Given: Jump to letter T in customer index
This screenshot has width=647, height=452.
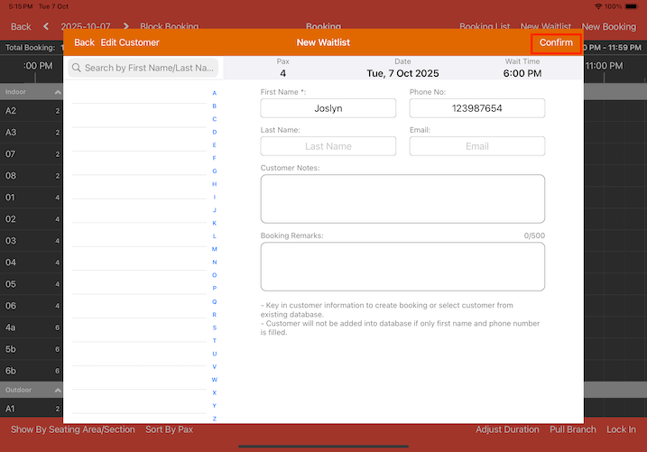Looking at the screenshot, I should 214,341.
